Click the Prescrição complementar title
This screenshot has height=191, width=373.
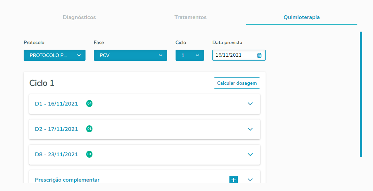(67, 180)
